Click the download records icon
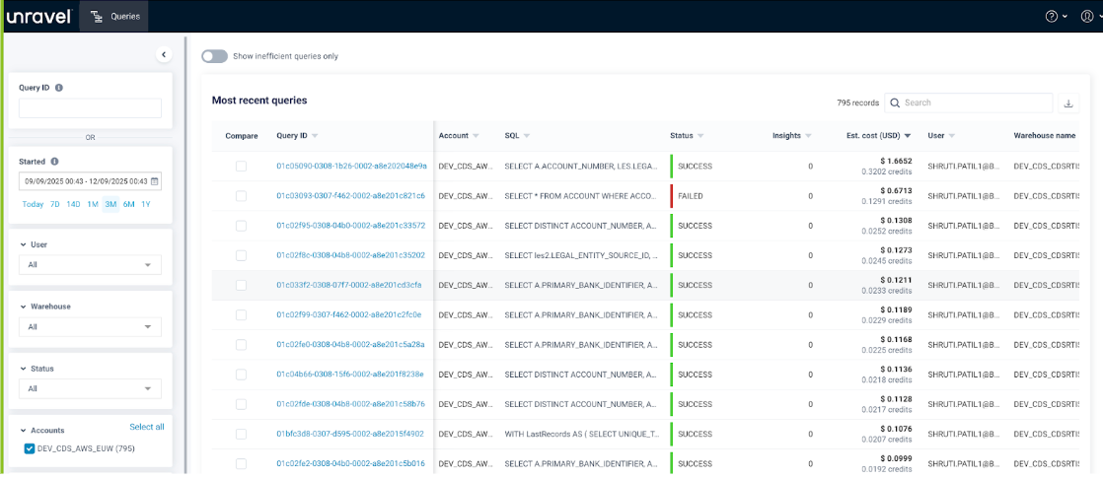 tap(1069, 103)
